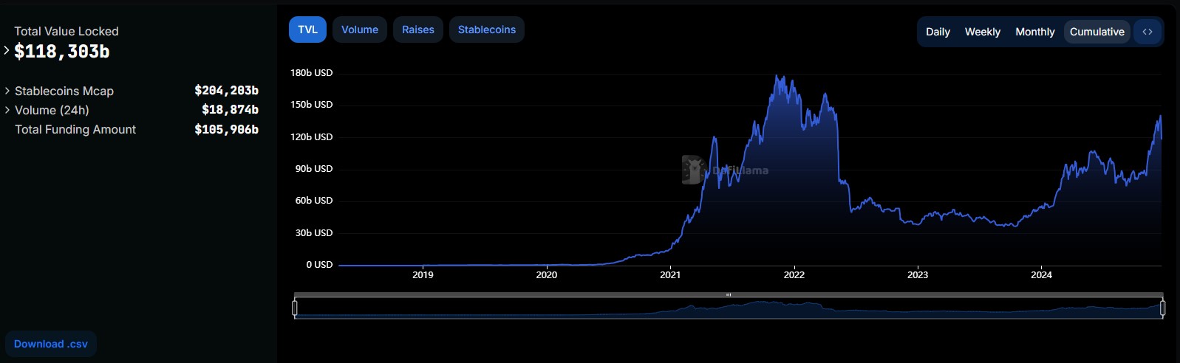Image resolution: width=1180 pixels, height=363 pixels.
Task: Set chart interval to Weekly
Action: pos(983,32)
